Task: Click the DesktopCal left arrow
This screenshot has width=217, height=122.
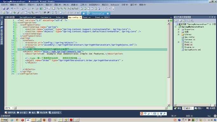Action: click(84, 14)
